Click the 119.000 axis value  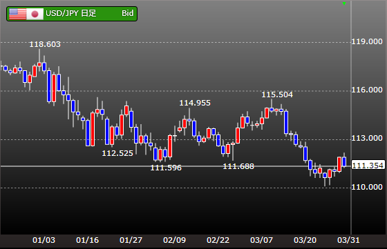tap(367, 41)
